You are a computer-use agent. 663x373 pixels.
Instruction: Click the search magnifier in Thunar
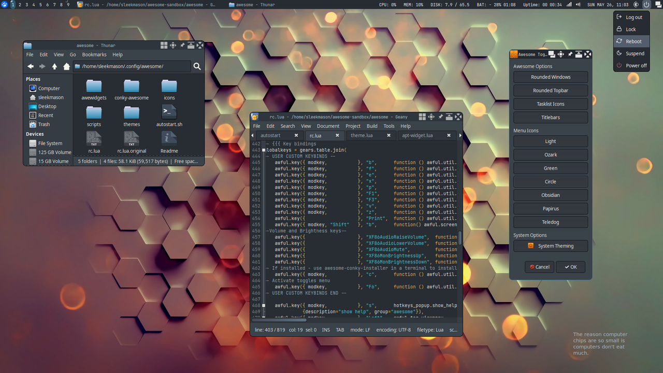click(197, 66)
